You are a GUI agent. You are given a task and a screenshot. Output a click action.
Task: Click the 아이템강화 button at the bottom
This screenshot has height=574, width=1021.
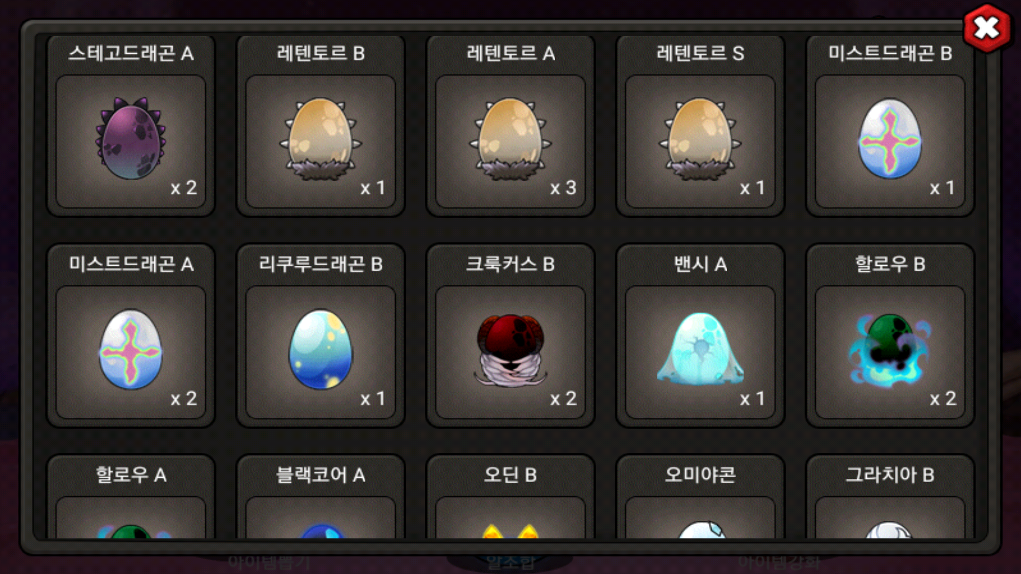point(780,562)
